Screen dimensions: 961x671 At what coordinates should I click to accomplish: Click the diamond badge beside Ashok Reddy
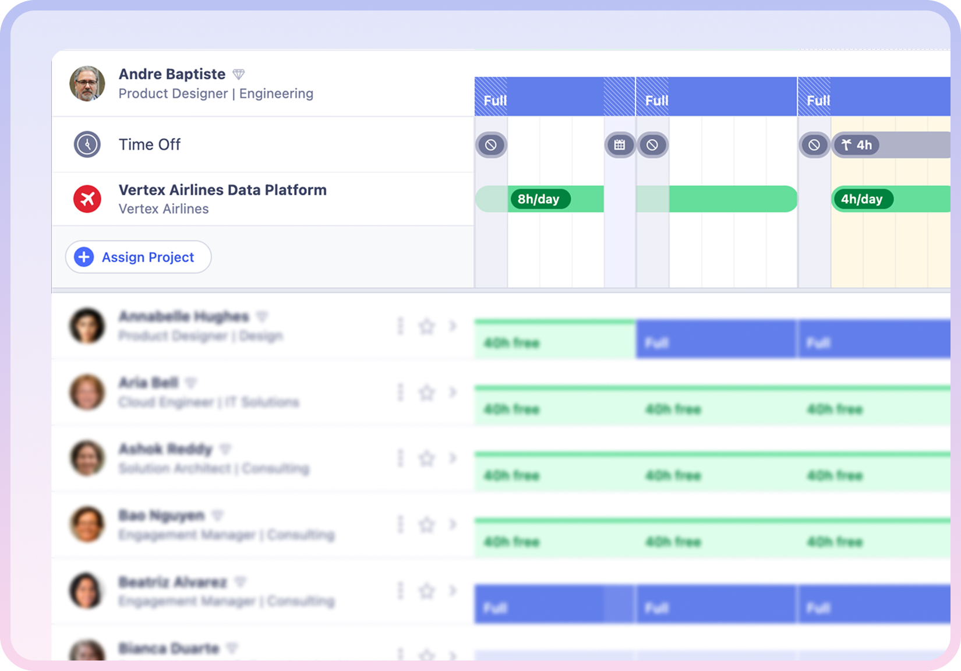coord(225,449)
